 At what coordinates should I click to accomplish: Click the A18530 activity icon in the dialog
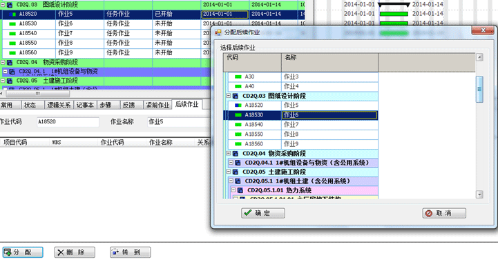point(238,115)
